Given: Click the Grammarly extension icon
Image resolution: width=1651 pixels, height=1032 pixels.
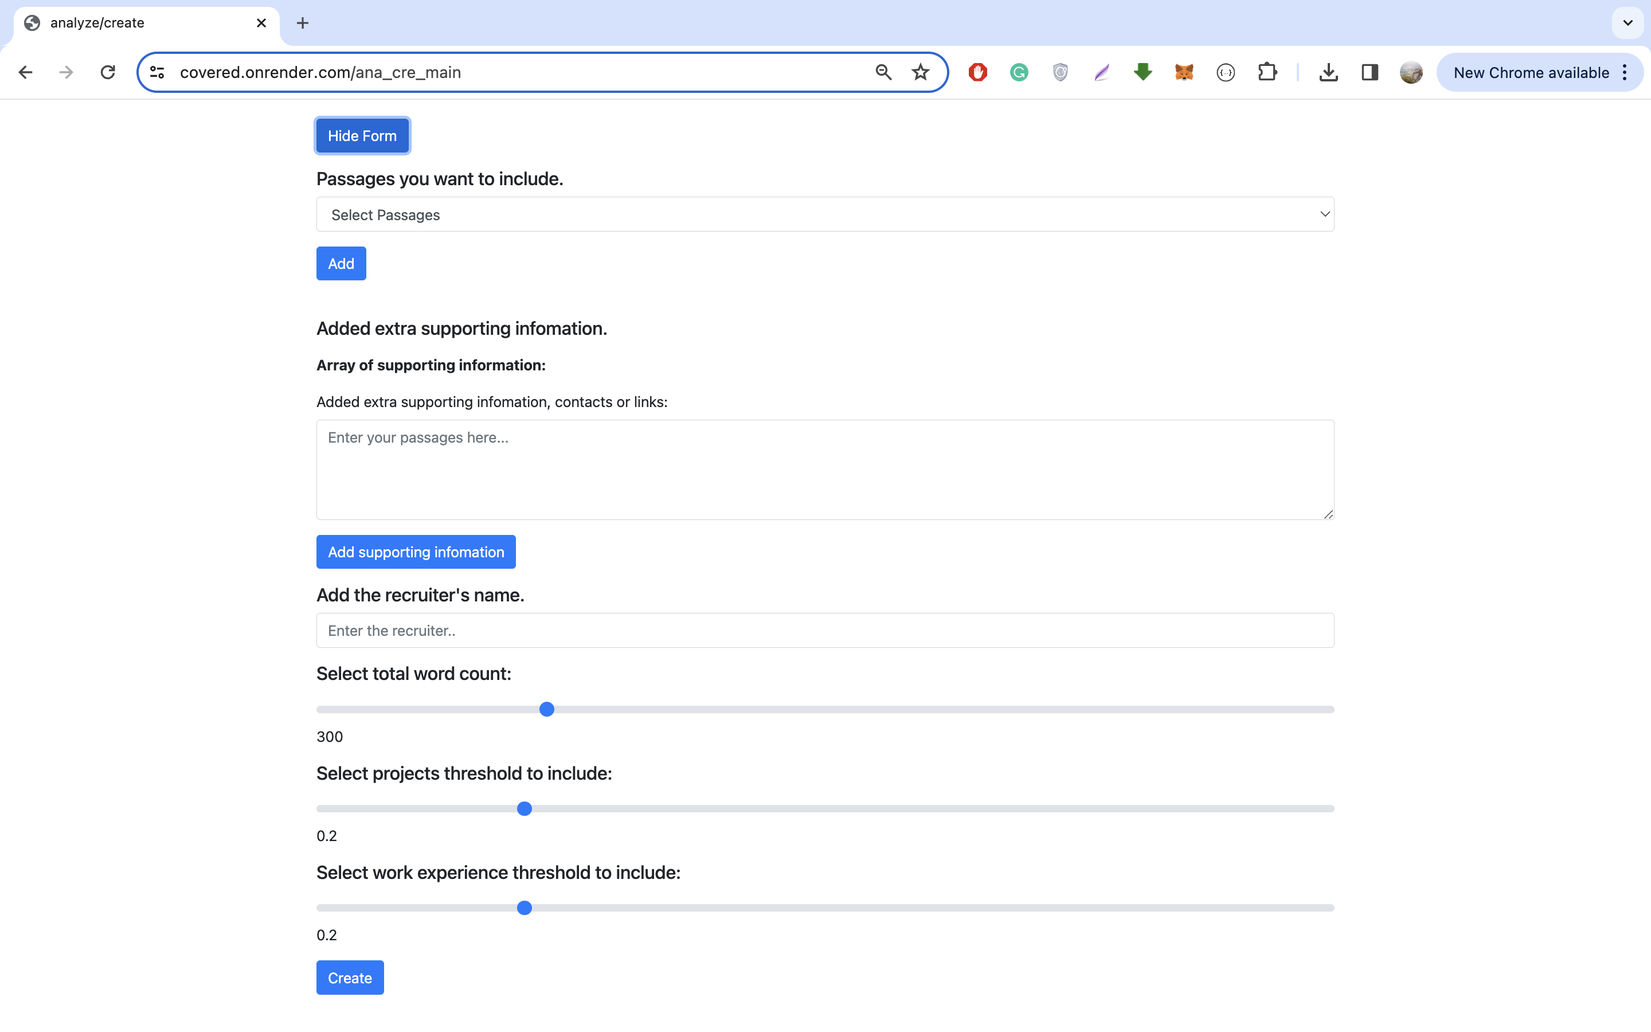Looking at the screenshot, I should [1019, 72].
